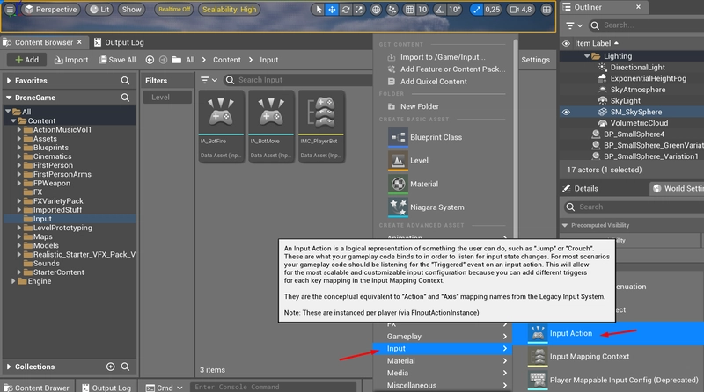Activate the Select mode cursor tool
This screenshot has width=704, height=392.
(x=319, y=10)
